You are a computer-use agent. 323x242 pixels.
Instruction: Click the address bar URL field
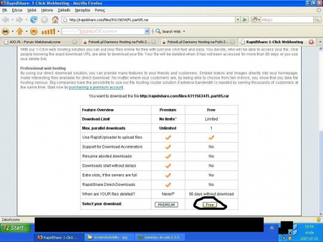149,20
